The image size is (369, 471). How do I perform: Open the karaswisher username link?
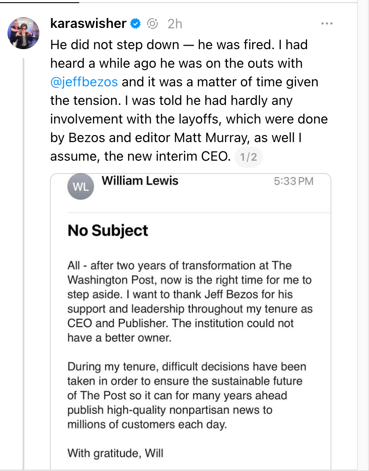click(88, 23)
